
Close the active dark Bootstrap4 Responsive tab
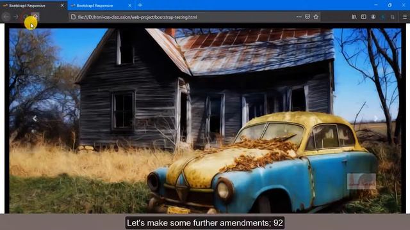click(x=62, y=6)
